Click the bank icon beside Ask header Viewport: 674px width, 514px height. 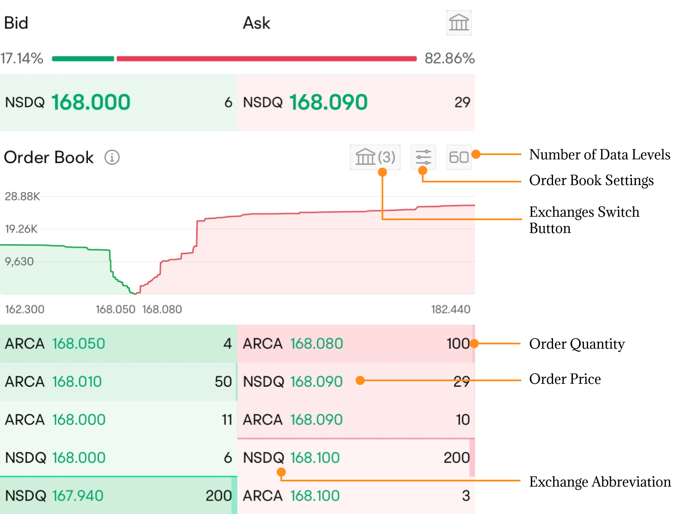pyautogui.click(x=459, y=23)
